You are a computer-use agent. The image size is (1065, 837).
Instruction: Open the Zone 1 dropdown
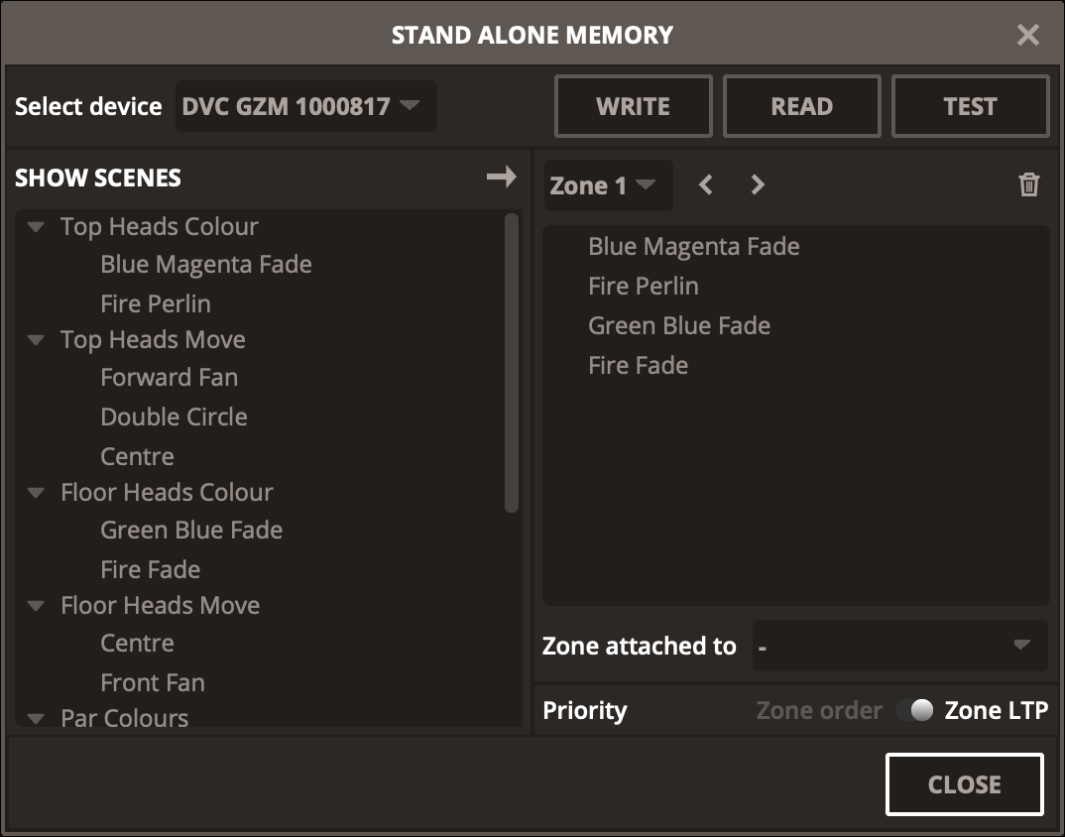coord(608,185)
